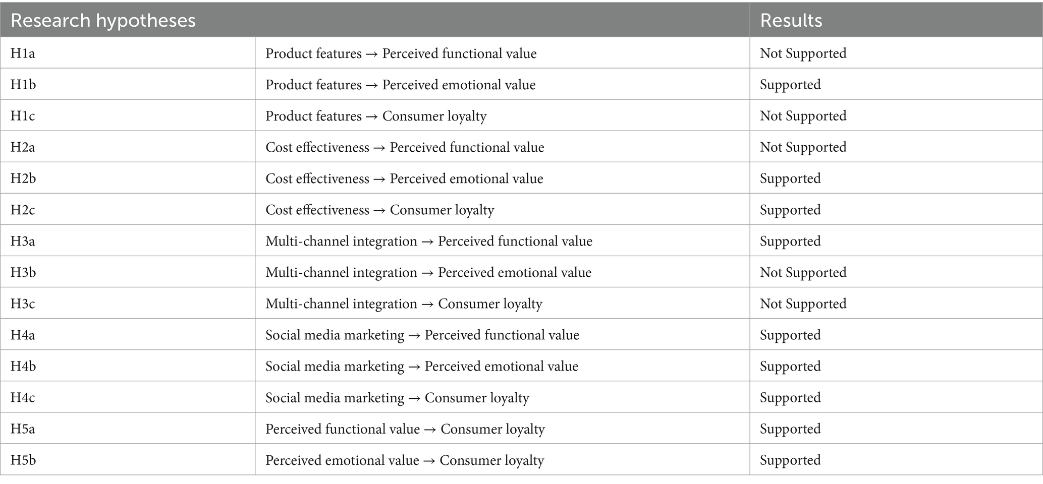
Task: Select the H4a hypothesis label cell
Action: 128,335
